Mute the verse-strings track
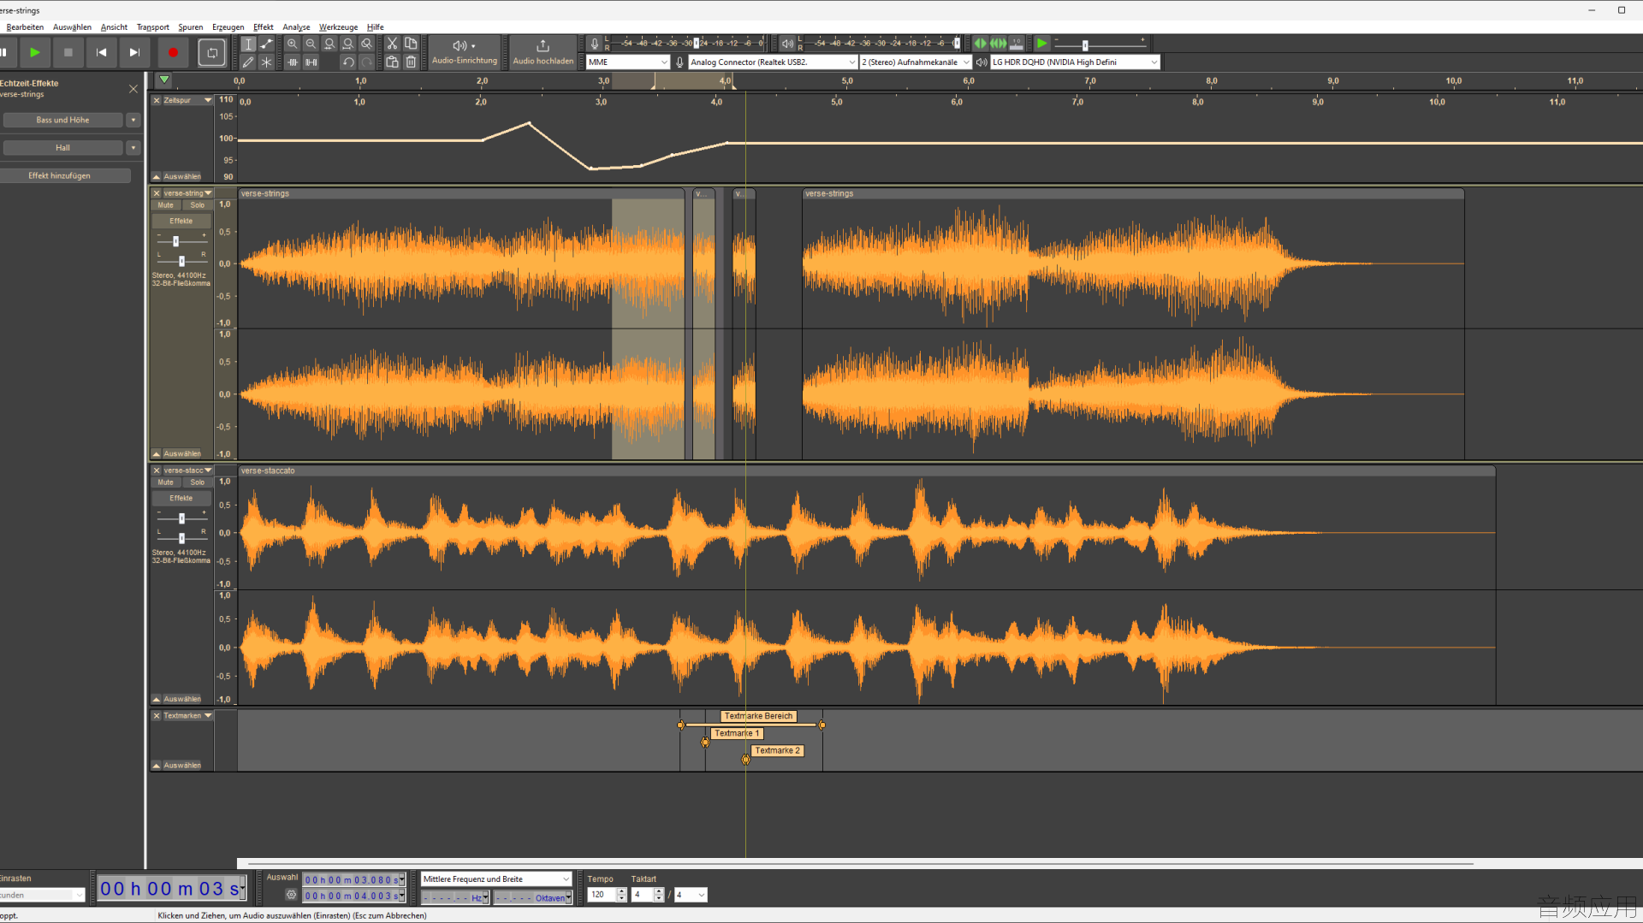The width and height of the screenshot is (1643, 923). (165, 205)
